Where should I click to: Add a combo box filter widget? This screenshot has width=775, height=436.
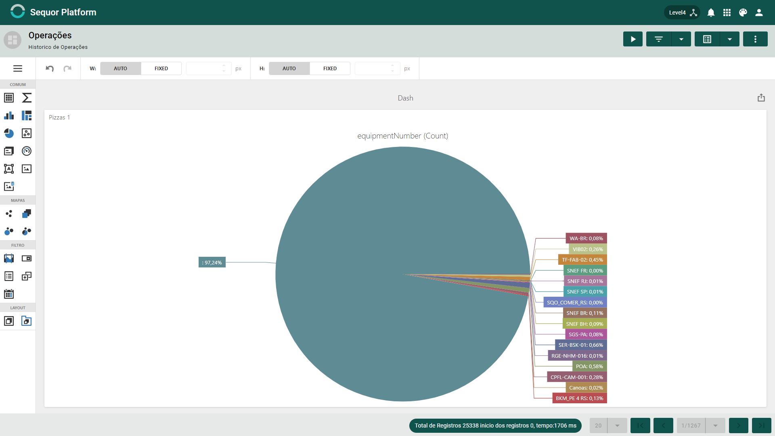point(27,258)
